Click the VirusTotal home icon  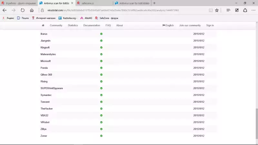pos(43,26)
